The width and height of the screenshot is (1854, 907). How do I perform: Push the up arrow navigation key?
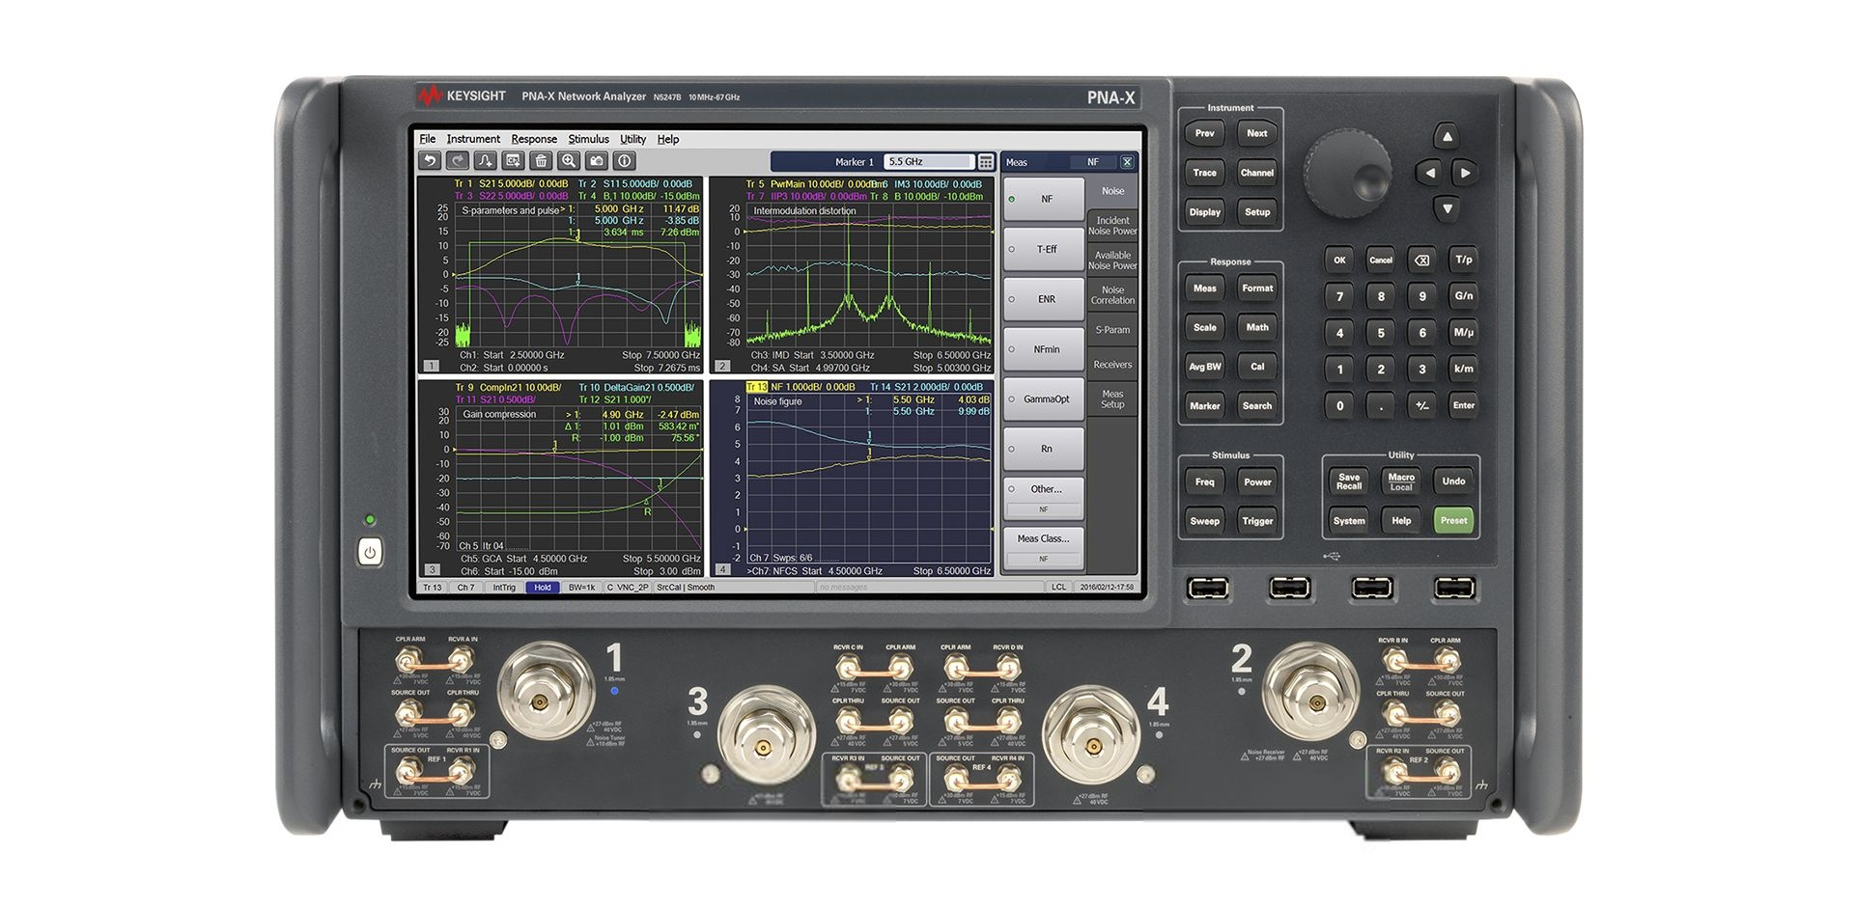tap(1447, 137)
